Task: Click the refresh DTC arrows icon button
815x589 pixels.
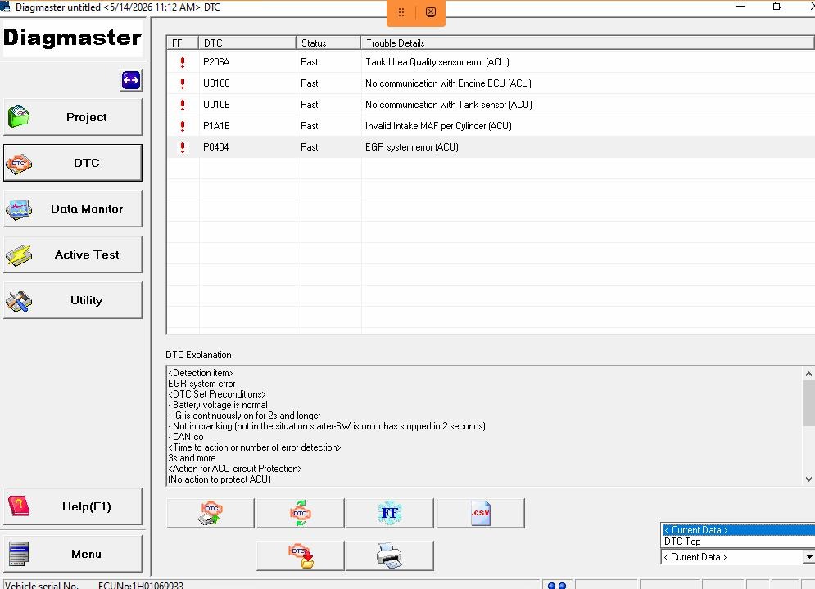Action: [x=301, y=513]
